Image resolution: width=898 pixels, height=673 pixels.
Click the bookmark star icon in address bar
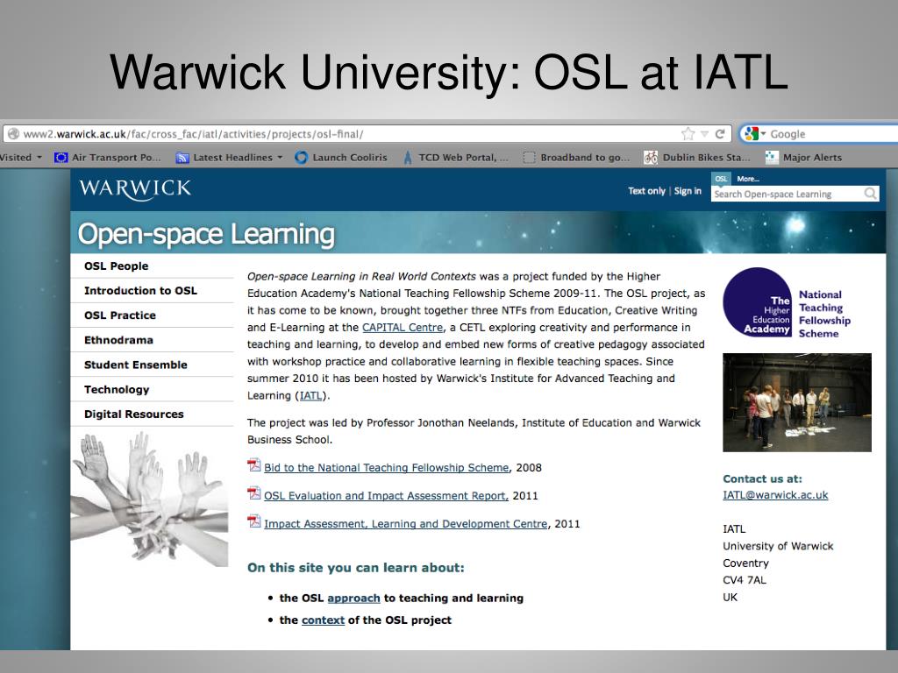[x=688, y=134]
